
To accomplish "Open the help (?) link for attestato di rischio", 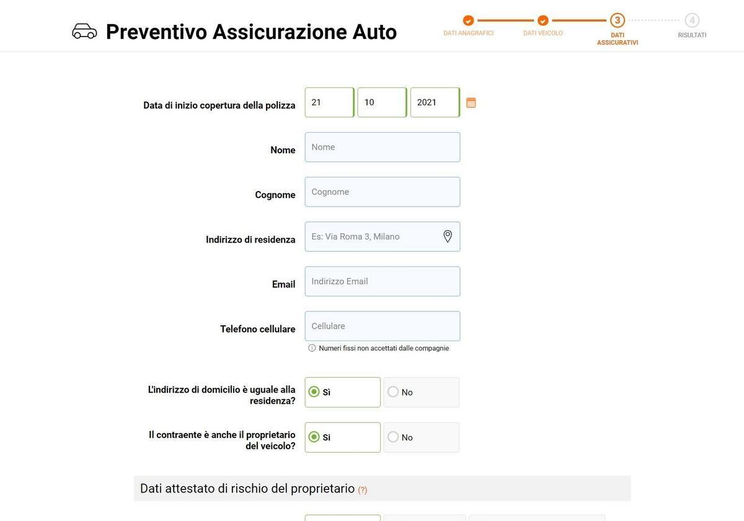I will 363,490.
